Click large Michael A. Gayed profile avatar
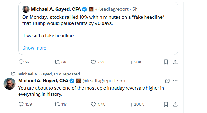 coord(10,84)
